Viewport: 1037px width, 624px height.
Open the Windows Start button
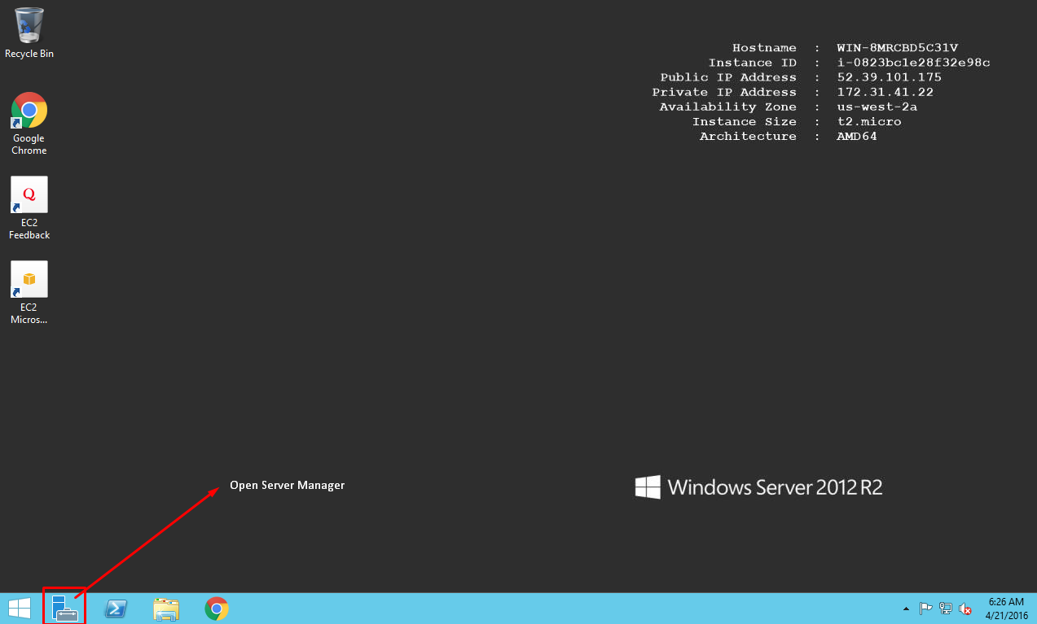[x=20, y=609]
